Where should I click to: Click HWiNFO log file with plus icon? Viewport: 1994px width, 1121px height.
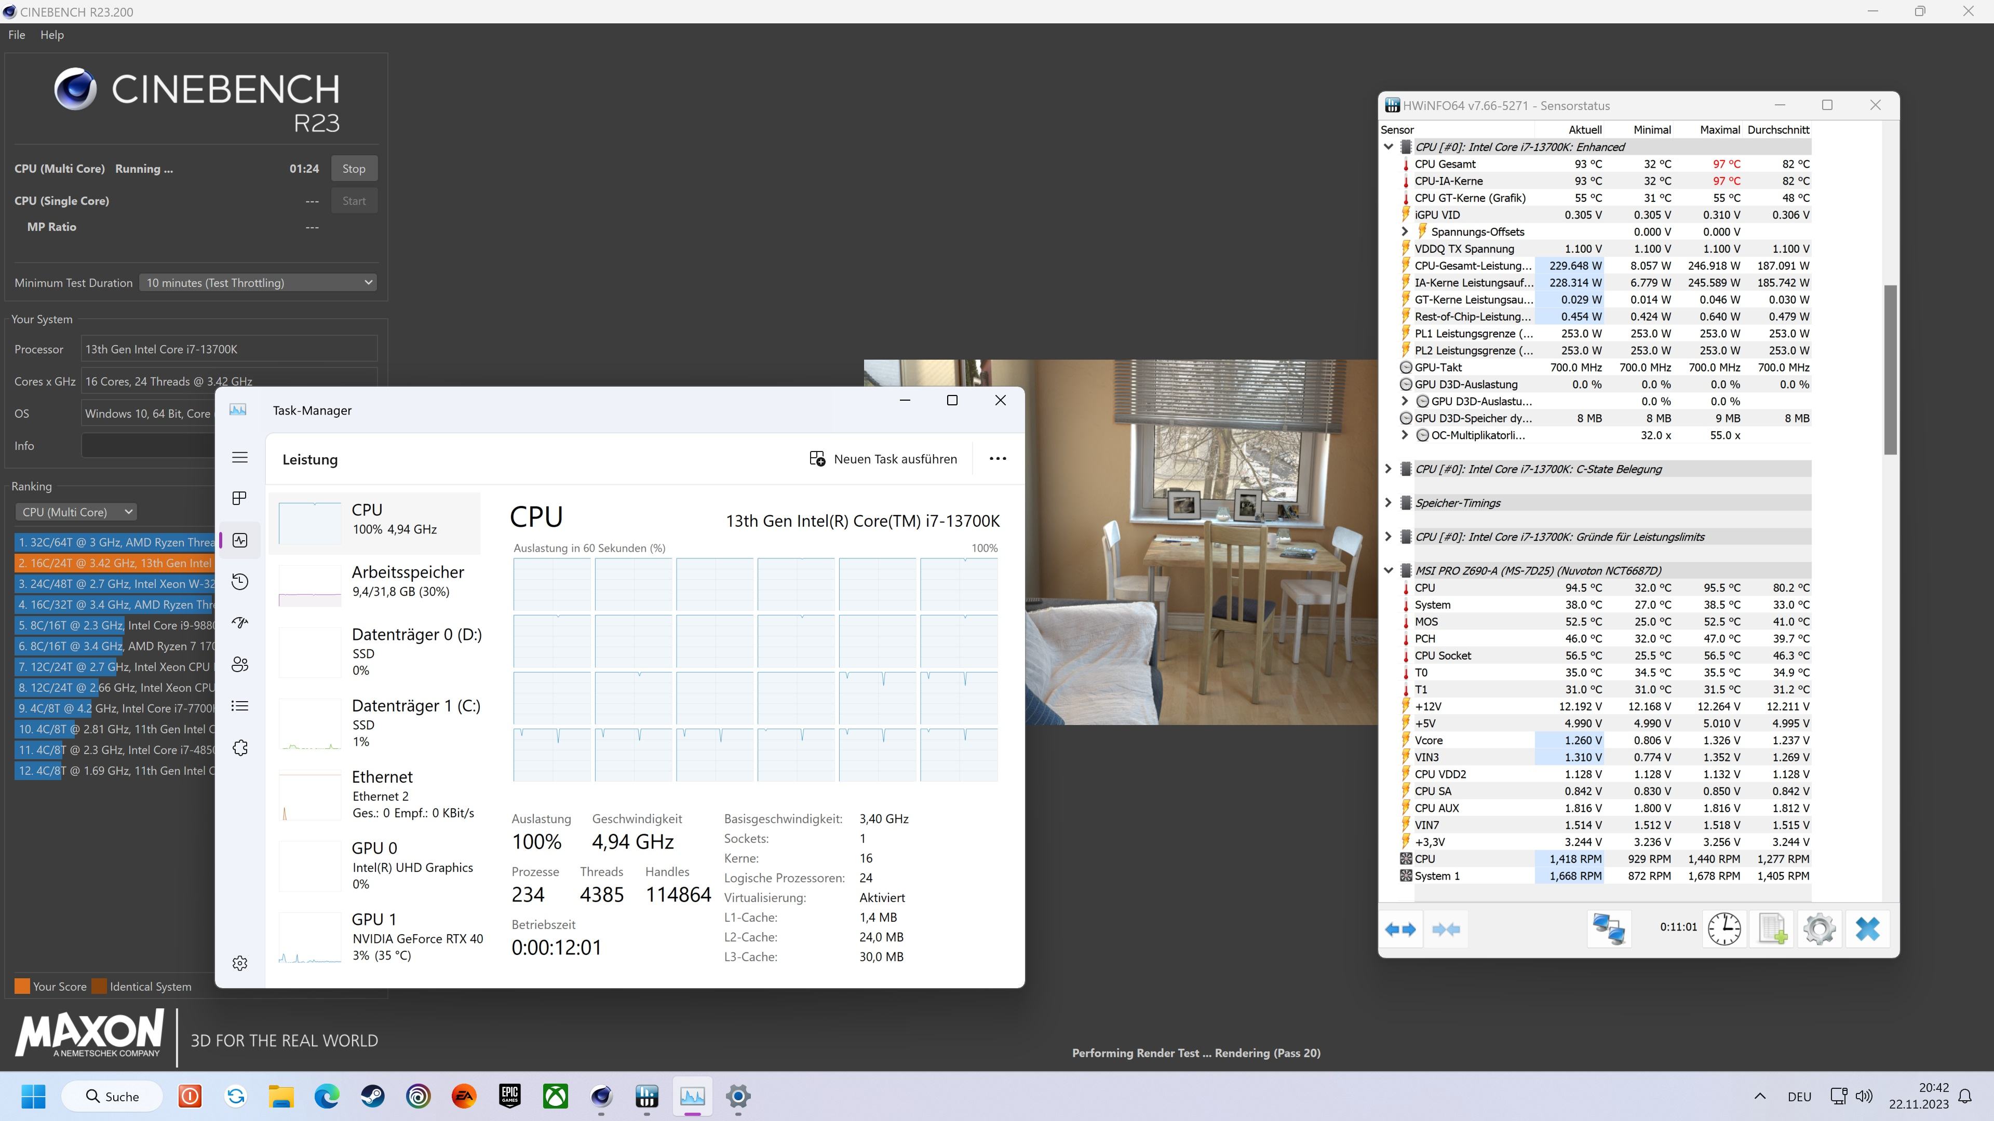pos(1772,928)
